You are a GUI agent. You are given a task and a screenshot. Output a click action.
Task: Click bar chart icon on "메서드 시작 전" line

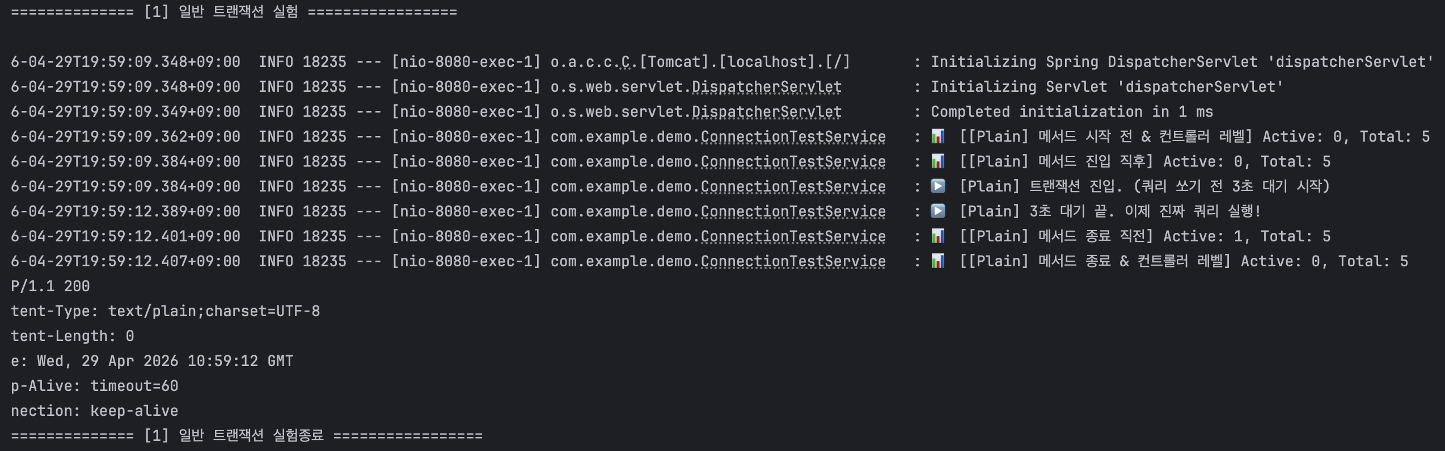click(x=938, y=137)
